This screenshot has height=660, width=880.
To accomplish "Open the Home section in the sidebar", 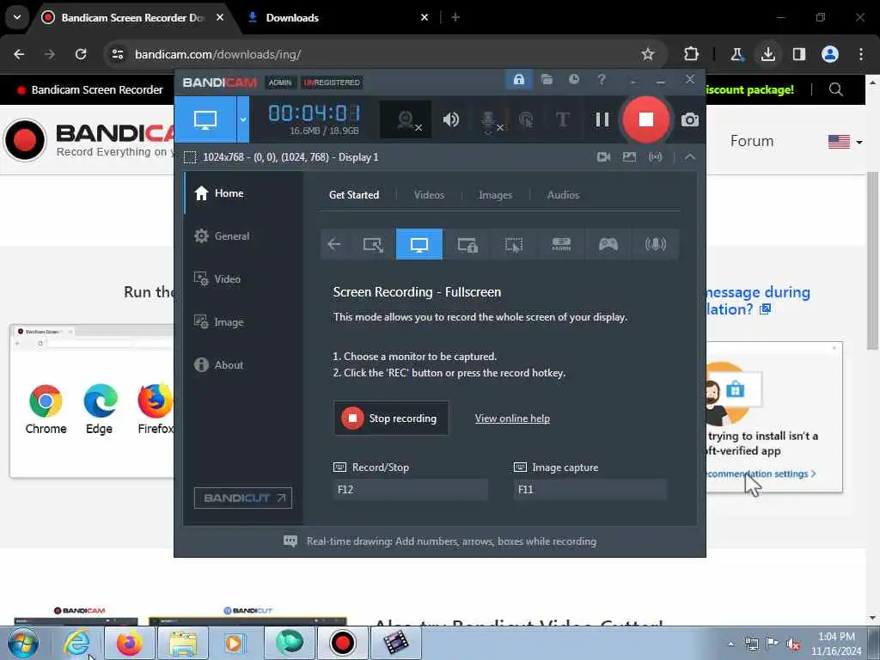I will click(243, 193).
